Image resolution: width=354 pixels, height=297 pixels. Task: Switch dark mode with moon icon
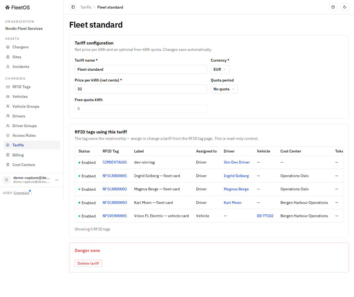345,7
